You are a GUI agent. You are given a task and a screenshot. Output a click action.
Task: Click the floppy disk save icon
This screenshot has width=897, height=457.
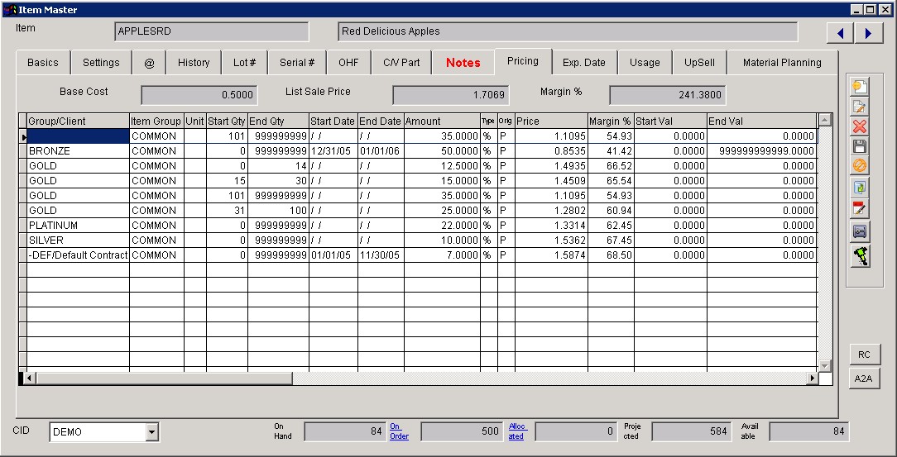pyautogui.click(x=860, y=146)
